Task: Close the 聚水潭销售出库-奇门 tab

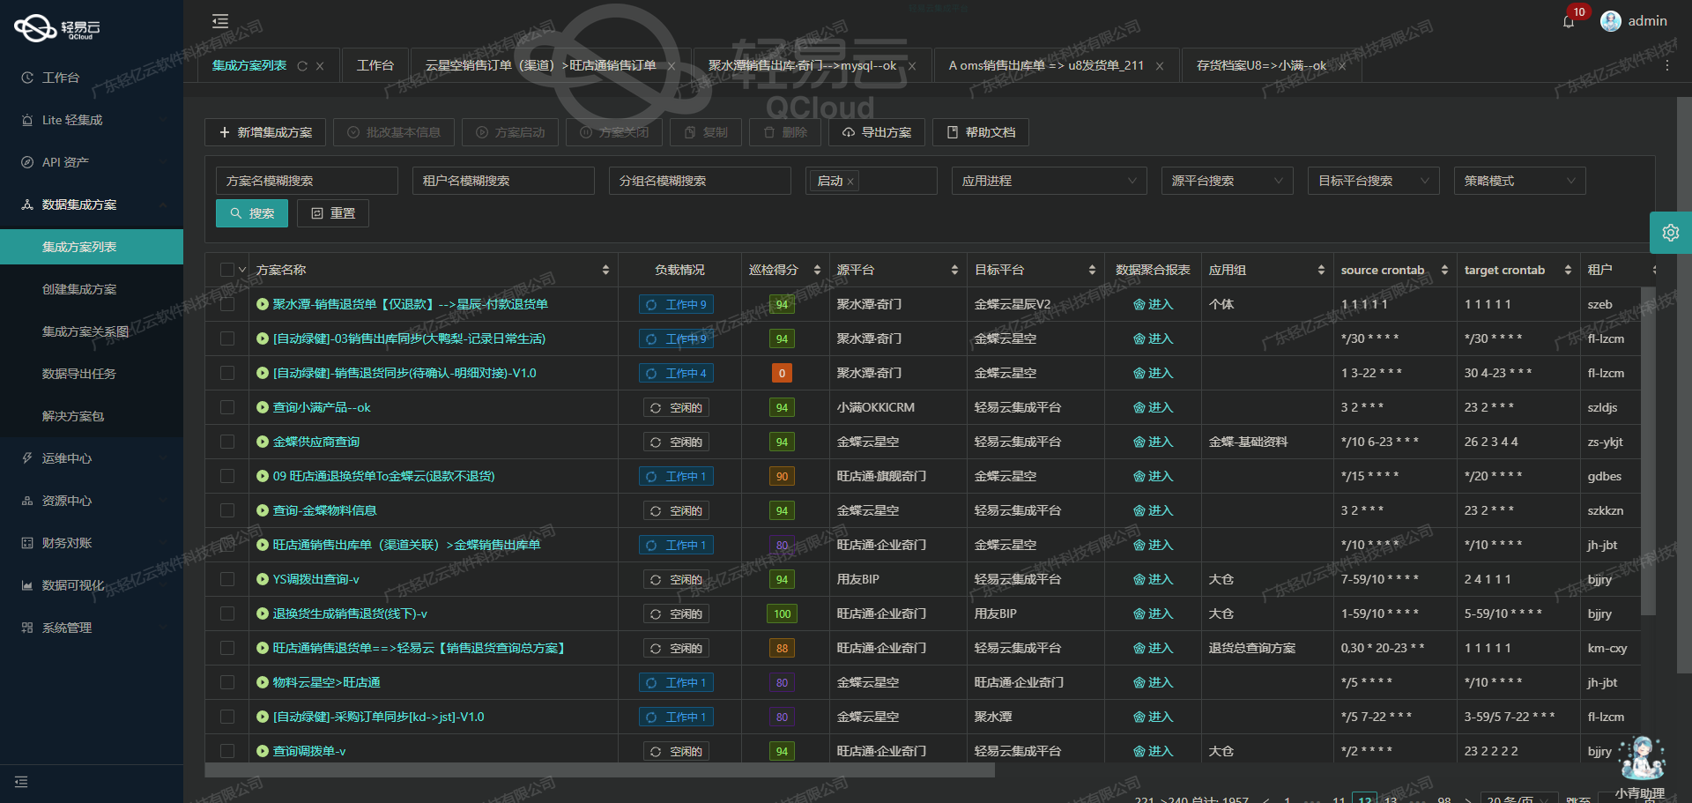Action: [912, 66]
